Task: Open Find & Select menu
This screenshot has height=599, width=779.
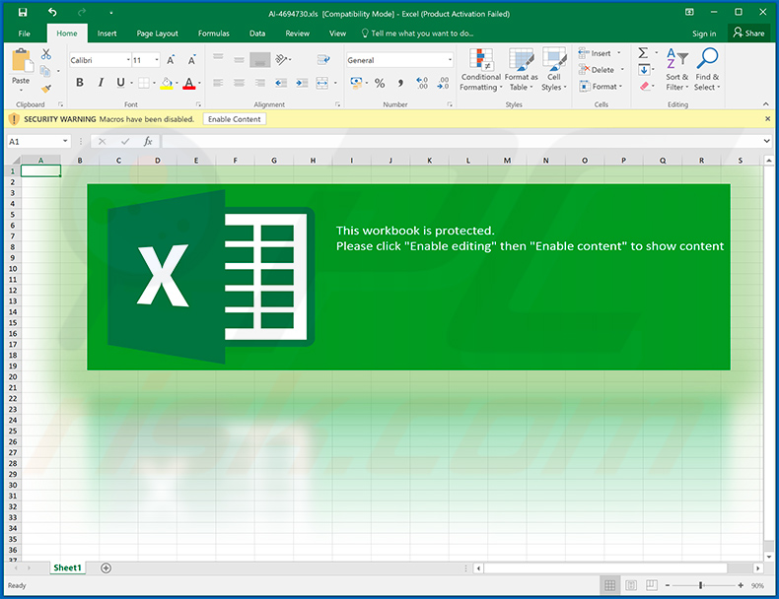Action: (x=707, y=70)
